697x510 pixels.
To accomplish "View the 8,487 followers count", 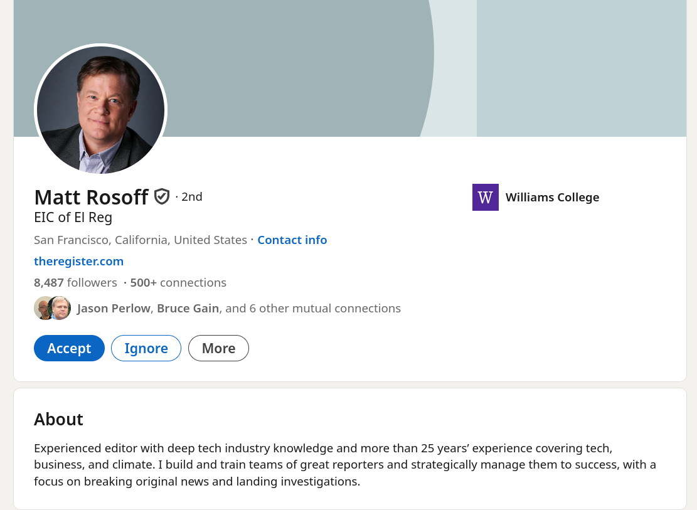I will (75, 282).
